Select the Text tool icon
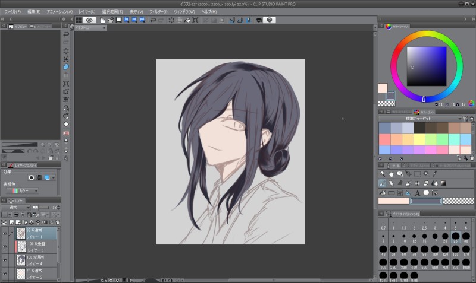This screenshot has width=476, height=283. 418,193
